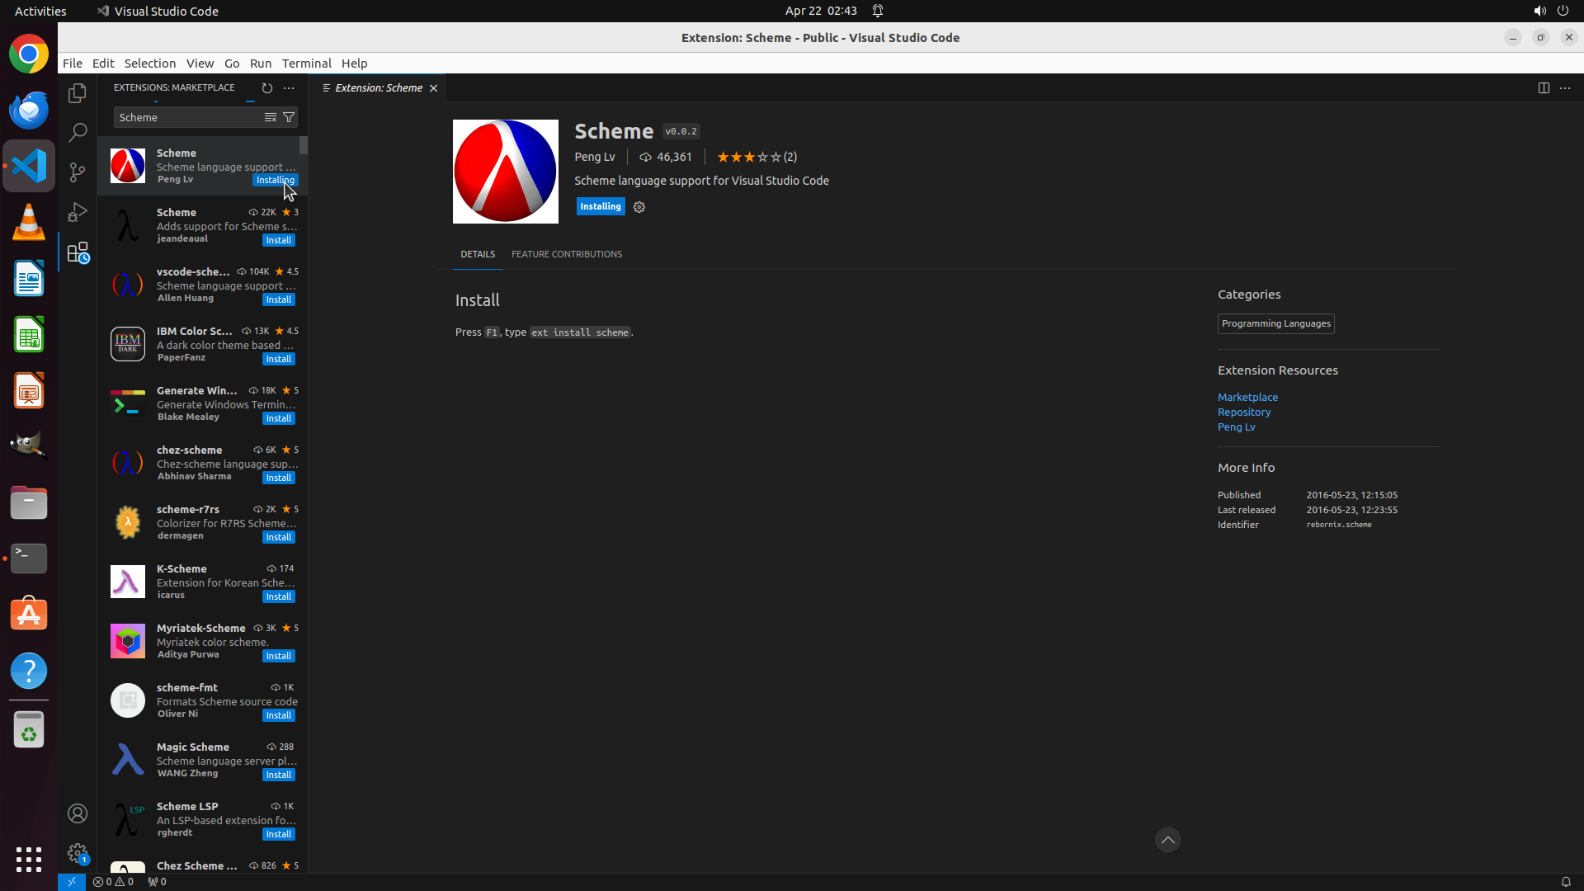Click the star rating of Scheme extension
This screenshot has width=1584, height=891.
coord(748,157)
